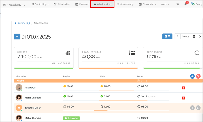Screen dimensions: 203x122
Task: Click the Heute button
Action: 186,36
